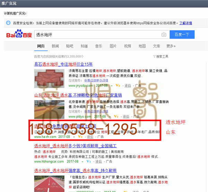
Task: Click 评价 link next to www.hbhongcai.com
Action: click(98, 161)
